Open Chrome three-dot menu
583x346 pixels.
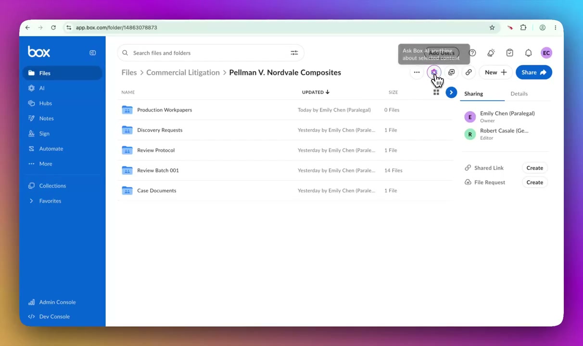(x=555, y=28)
